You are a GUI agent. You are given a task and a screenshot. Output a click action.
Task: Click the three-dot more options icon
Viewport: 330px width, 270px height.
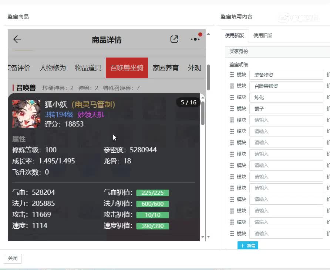(x=195, y=39)
